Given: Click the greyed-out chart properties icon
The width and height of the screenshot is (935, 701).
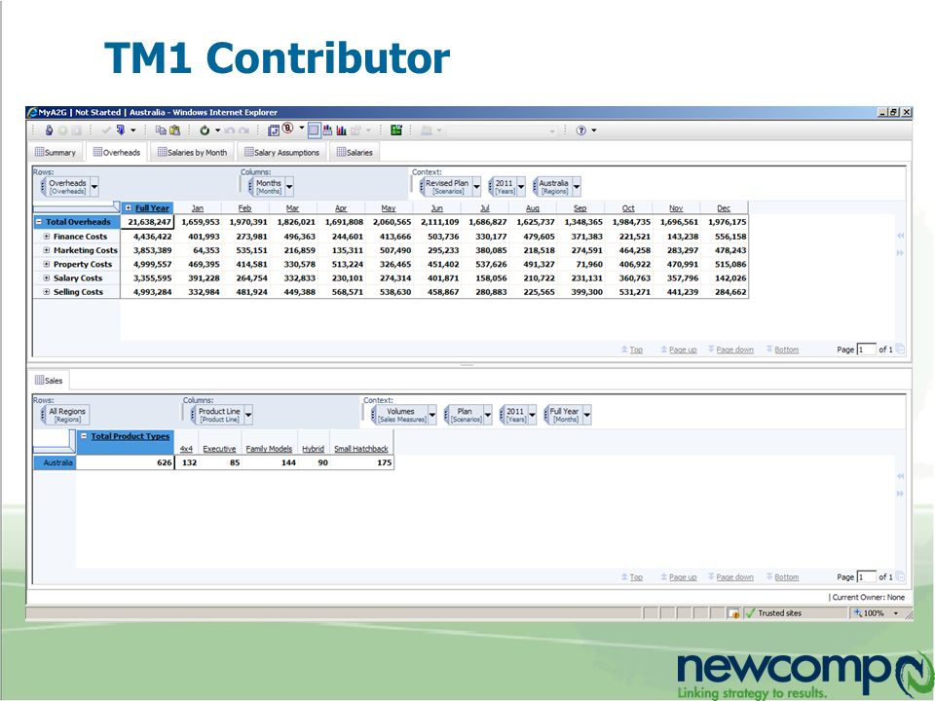Looking at the screenshot, I should click(356, 130).
